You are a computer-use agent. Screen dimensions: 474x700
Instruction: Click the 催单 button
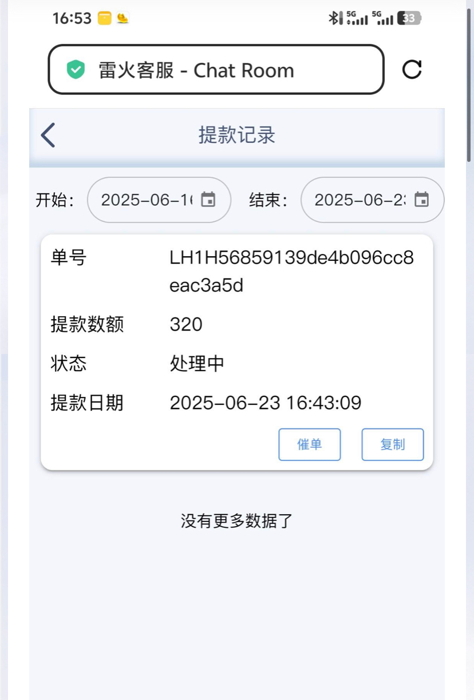[310, 444]
